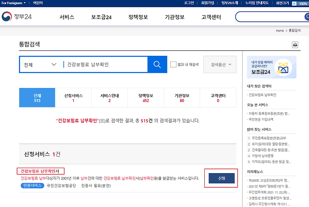Open 토지(임야)대장 열람·등본발 service
Screen dimensions: 309x207
pos(271,144)
